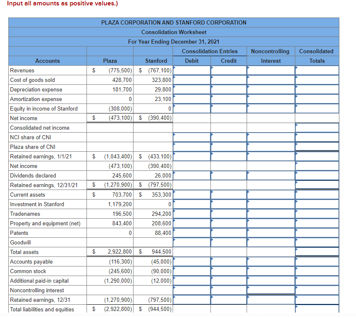Click Depreciation expense Consolidated Totals cell

click(x=317, y=89)
